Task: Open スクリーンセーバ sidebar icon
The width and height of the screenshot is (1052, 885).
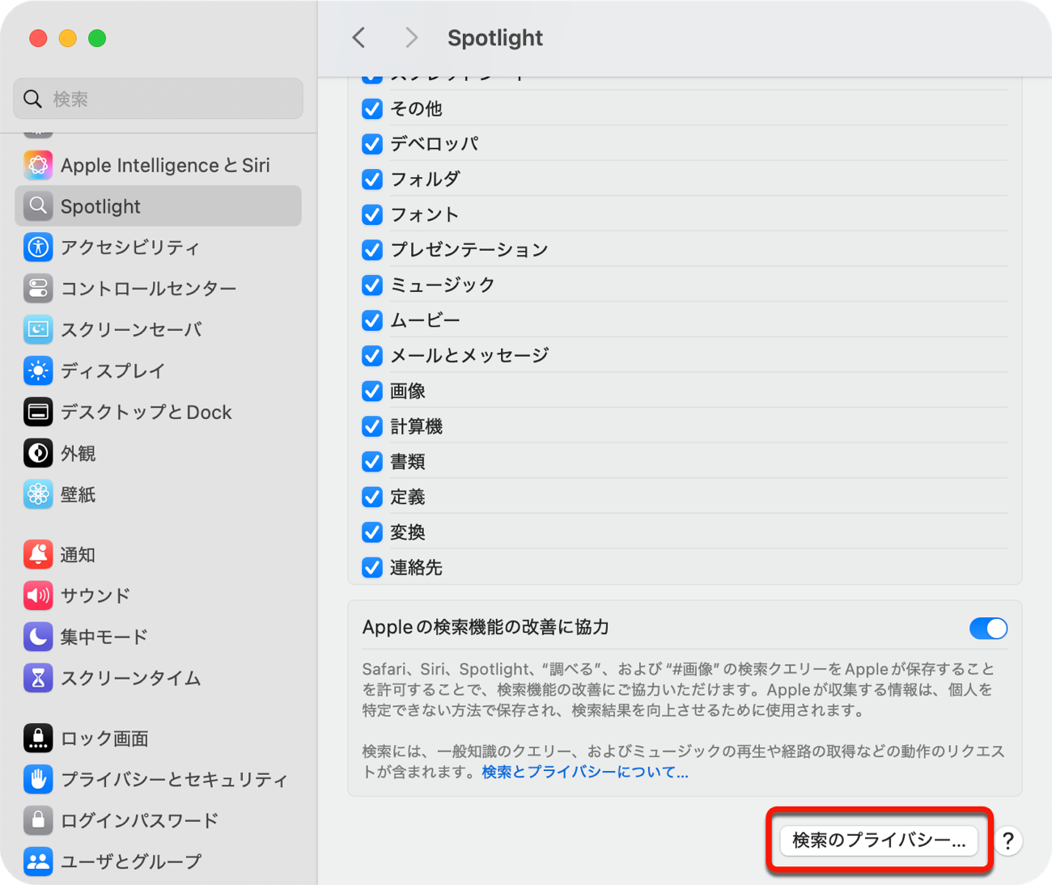Action: coord(38,329)
